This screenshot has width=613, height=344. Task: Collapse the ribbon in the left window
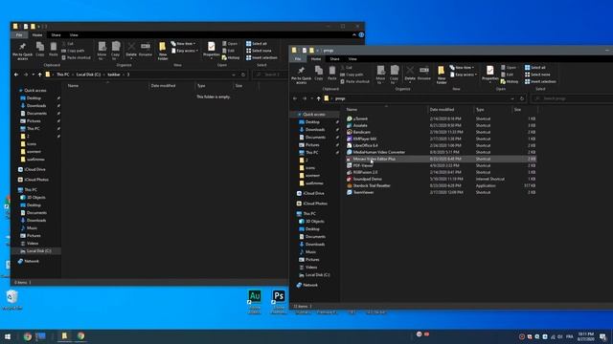[x=354, y=35]
